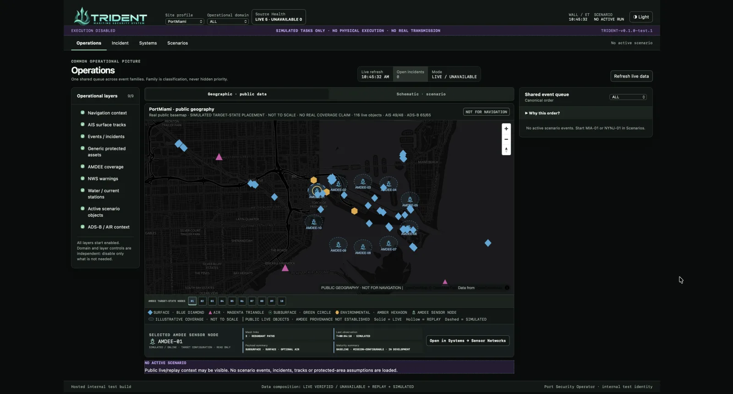This screenshot has width=733, height=394.
Task: Zoom out on the map
Action: [x=506, y=139]
